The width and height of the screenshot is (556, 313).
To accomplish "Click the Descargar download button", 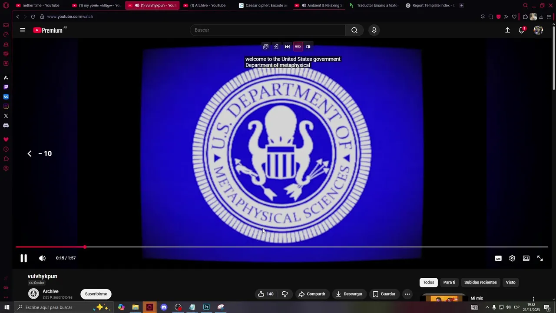I will (349, 294).
